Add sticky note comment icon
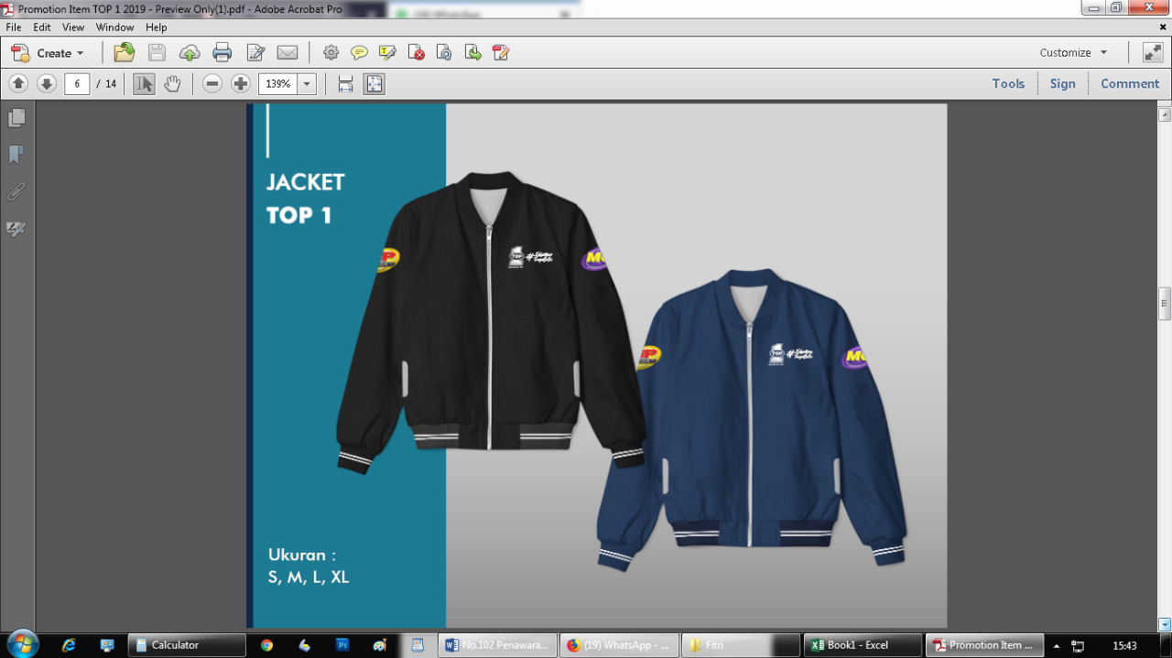 click(x=359, y=53)
